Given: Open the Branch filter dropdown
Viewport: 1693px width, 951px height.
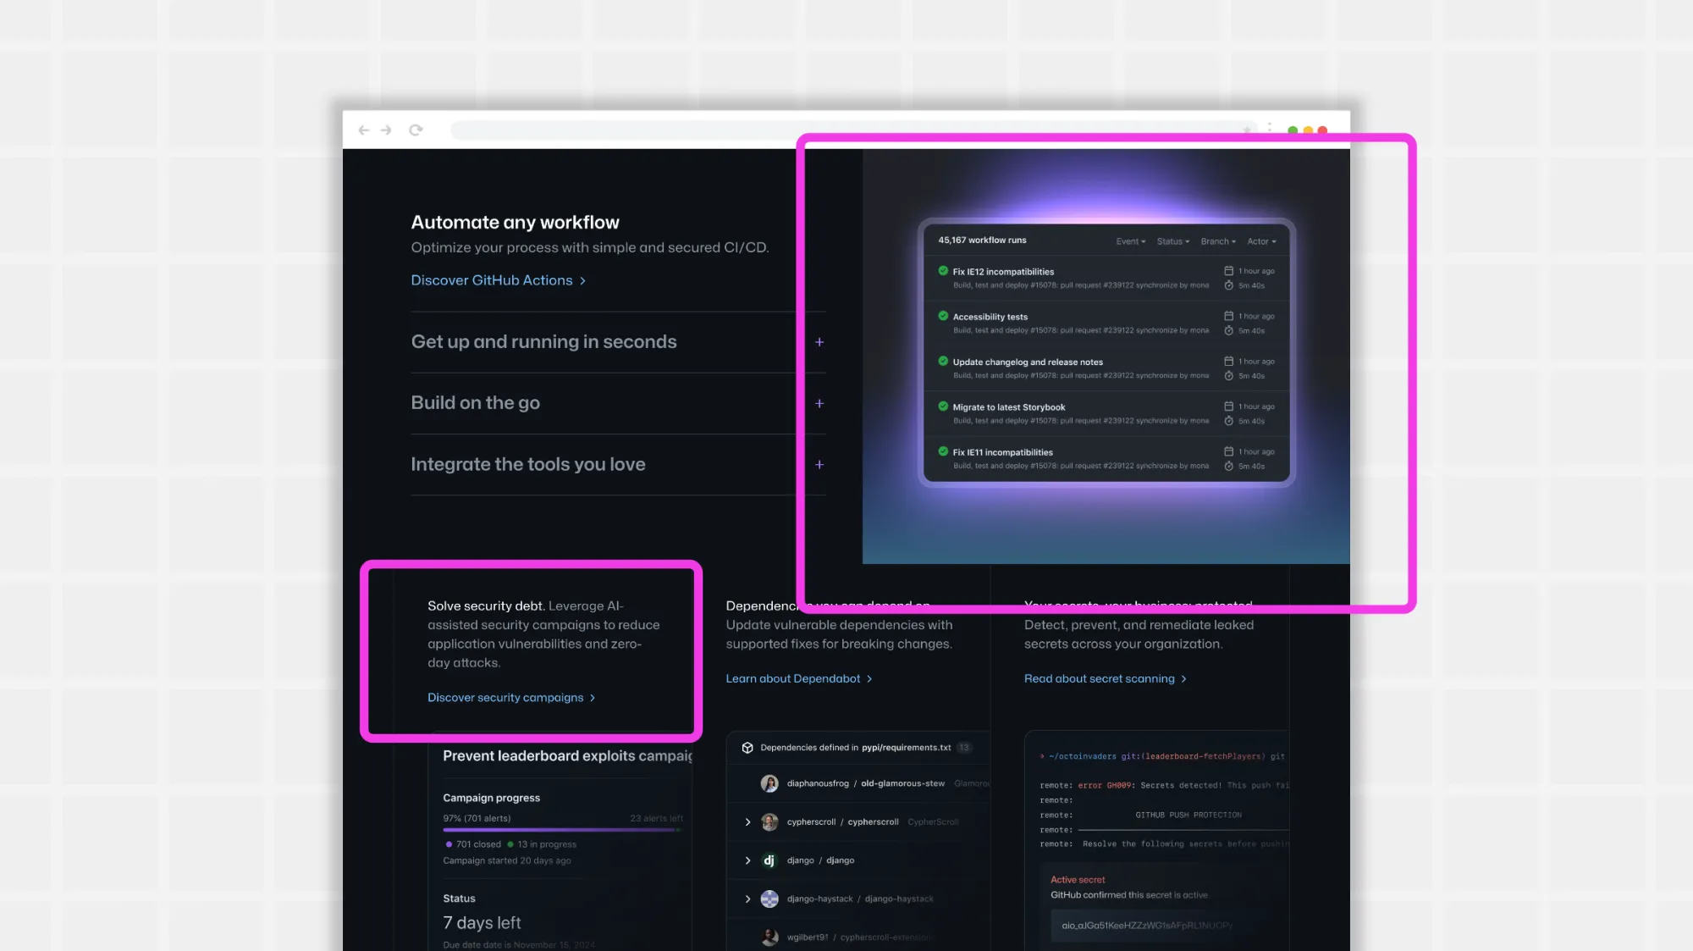Looking at the screenshot, I should pos(1218,241).
